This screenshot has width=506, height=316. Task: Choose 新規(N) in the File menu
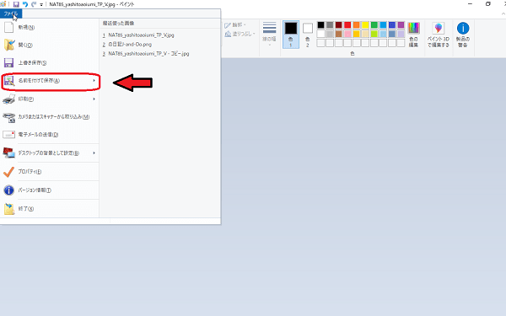[50, 28]
